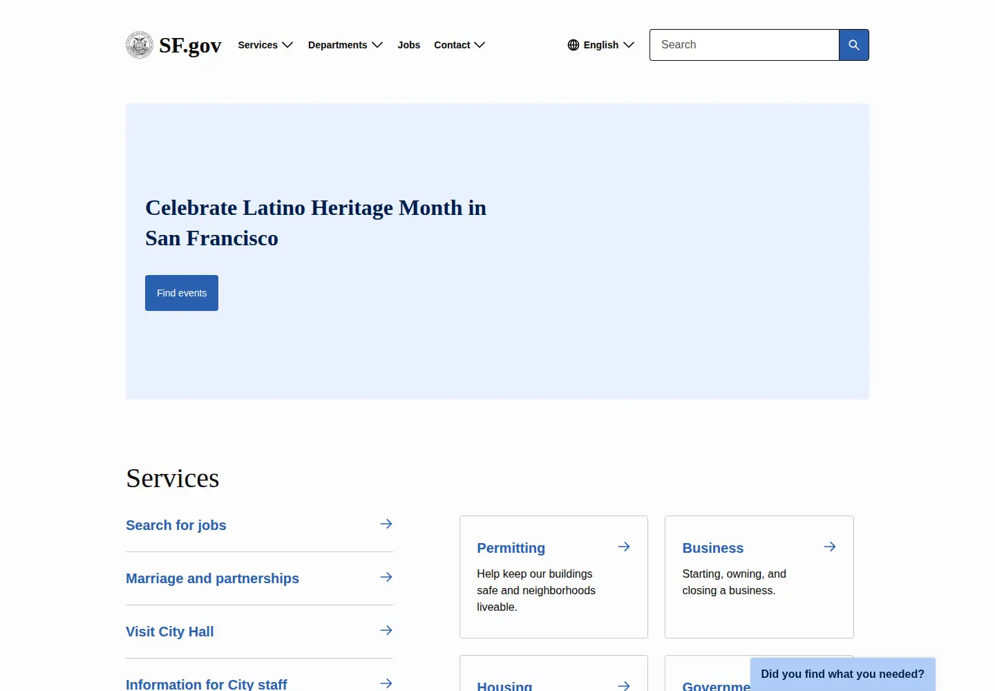Click the arrow beside Visit City Hall
Screen dimensions: 995x691
[386, 630]
